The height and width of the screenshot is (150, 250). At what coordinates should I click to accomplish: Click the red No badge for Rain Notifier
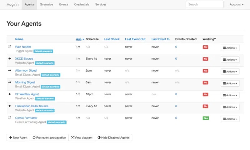coord(205,47)
